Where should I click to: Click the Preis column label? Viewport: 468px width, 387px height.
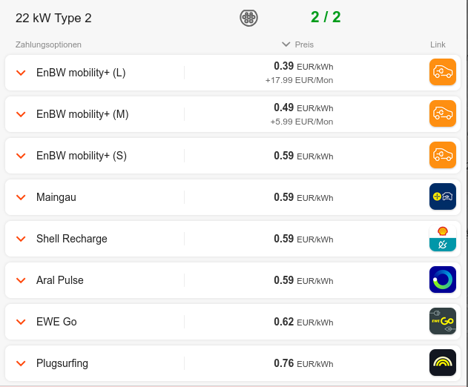304,44
